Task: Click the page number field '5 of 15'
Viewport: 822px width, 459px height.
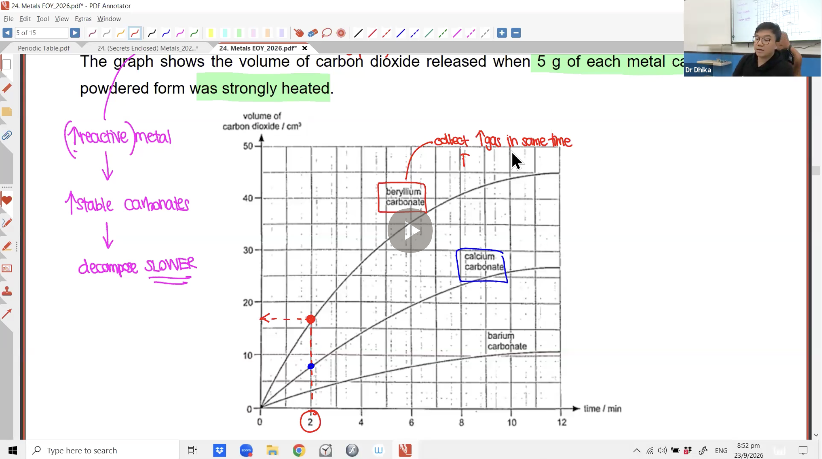Action: (x=41, y=33)
